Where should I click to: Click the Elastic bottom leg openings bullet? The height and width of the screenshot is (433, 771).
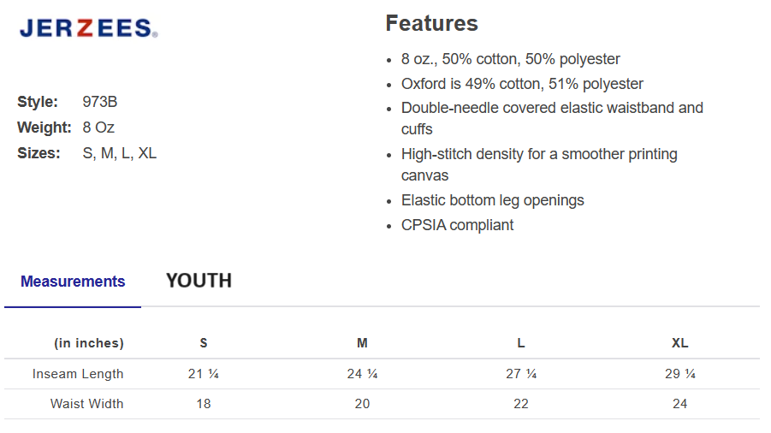(492, 200)
